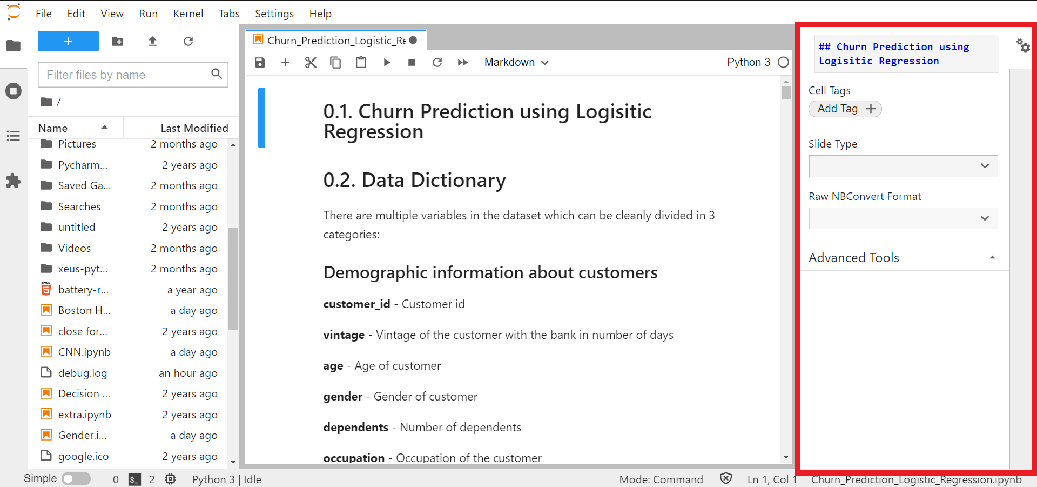Click the Add Tag button
This screenshot has height=487, width=1037.
pos(845,109)
